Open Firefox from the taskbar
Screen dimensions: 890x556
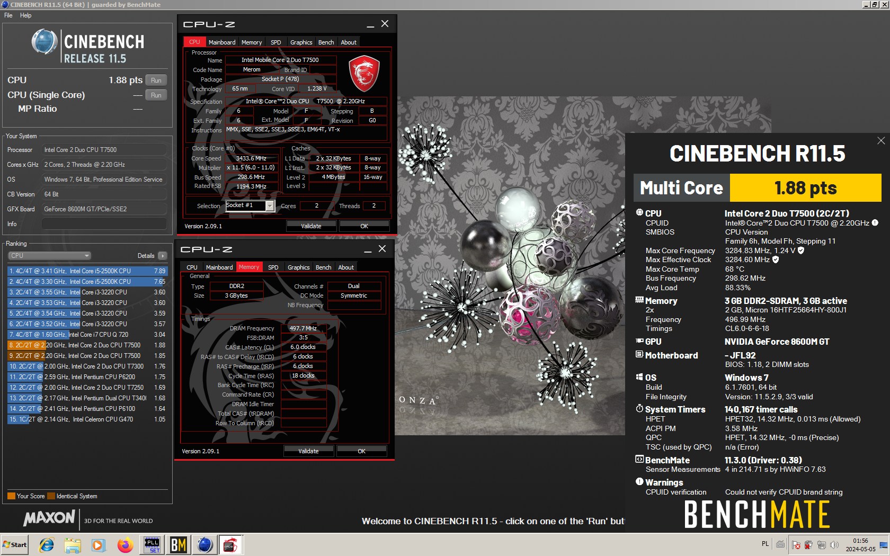[x=125, y=545]
